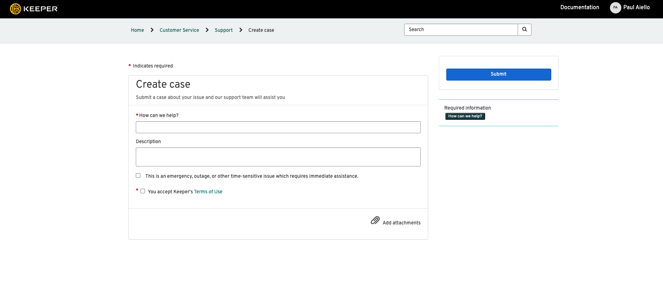The width and height of the screenshot is (663, 305).
Task: Click Add attachments
Action: pyautogui.click(x=401, y=223)
